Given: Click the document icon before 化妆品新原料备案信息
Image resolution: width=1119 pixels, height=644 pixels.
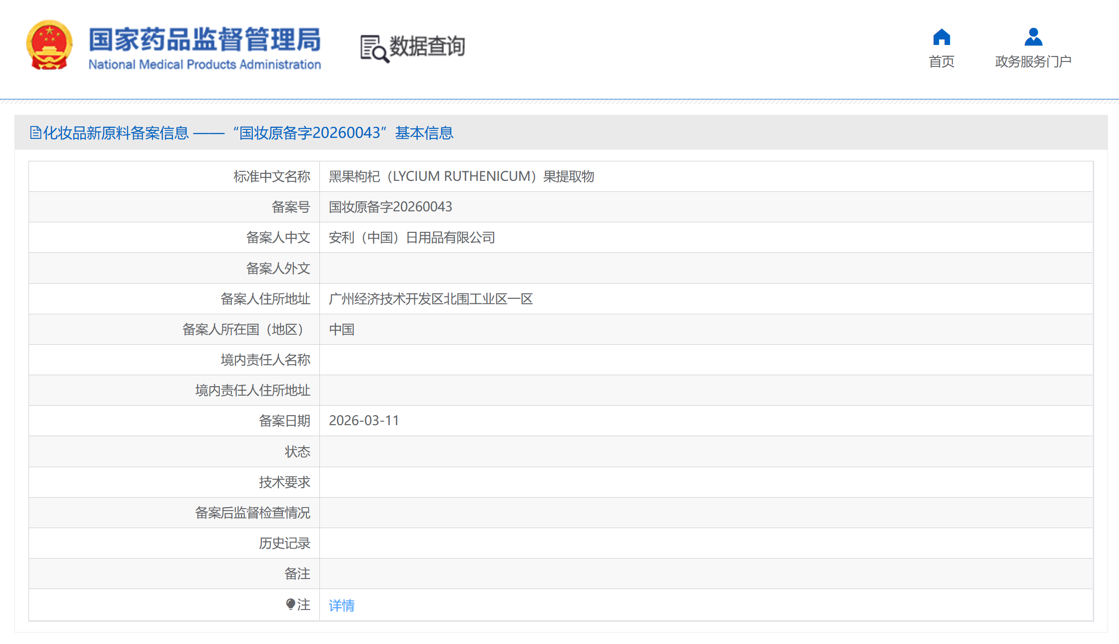Looking at the screenshot, I should pyautogui.click(x=35, y=133).
